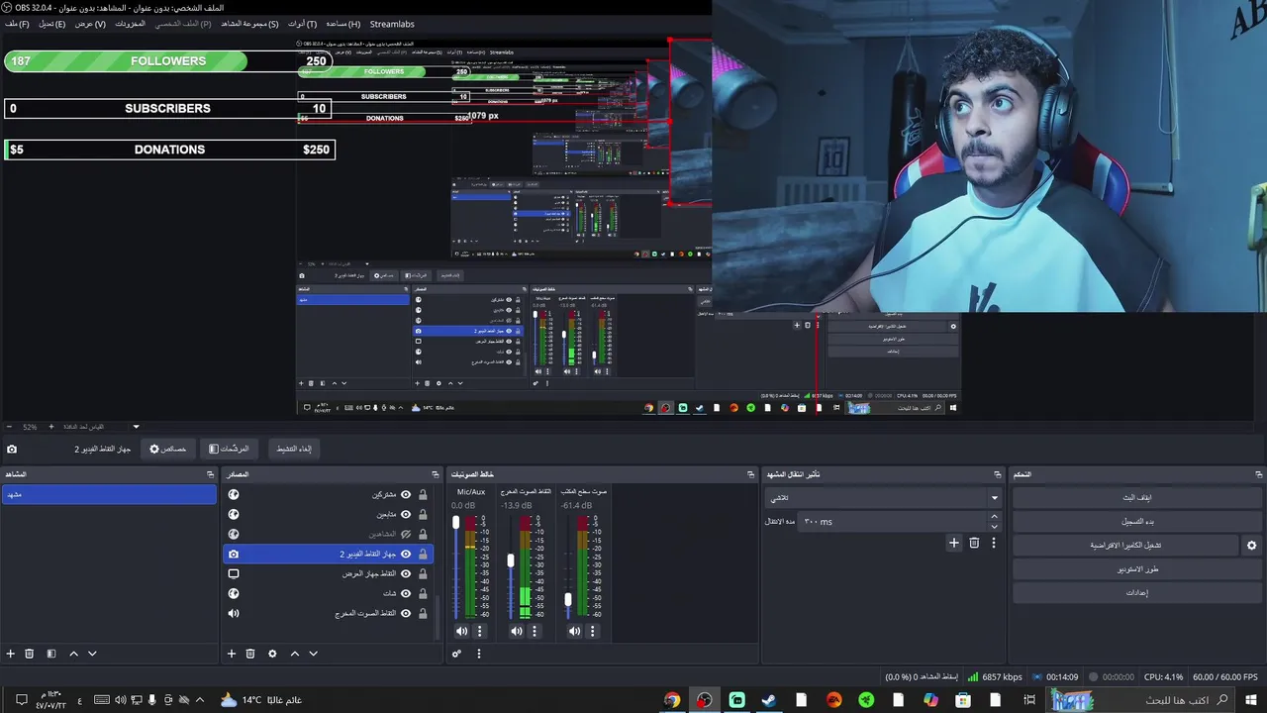Open التقاط الصوت المخرج channel three-dot options

click(535, 631)
